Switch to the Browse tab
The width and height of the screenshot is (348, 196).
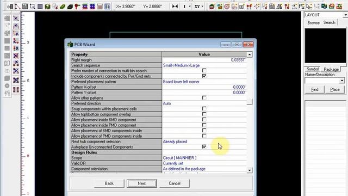[x=313, y=23]
